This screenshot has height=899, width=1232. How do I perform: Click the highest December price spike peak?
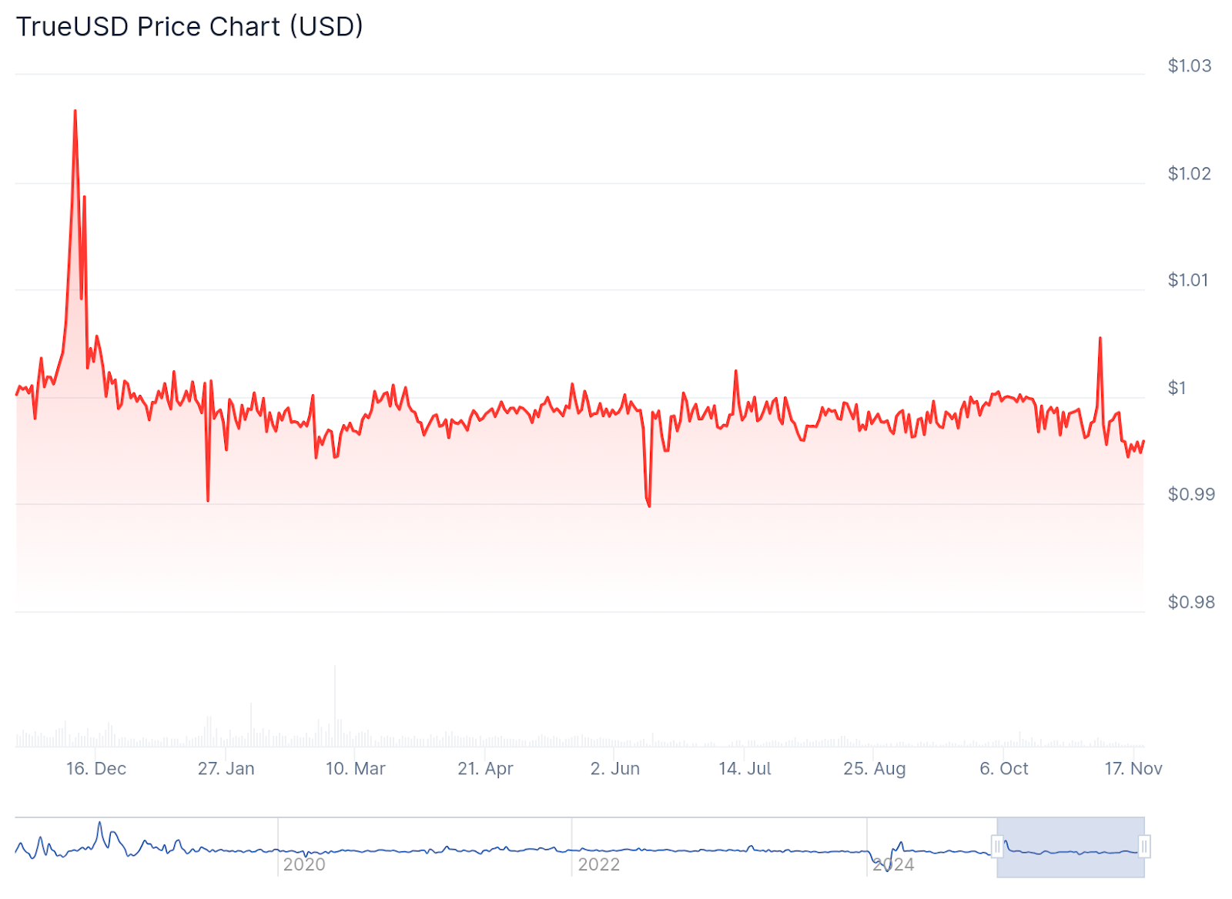[x=75, y=111]
